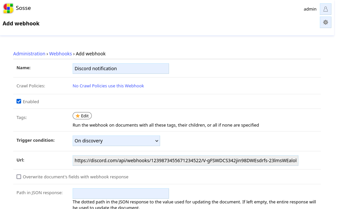Click the admin username text

[x=310, y=9]
